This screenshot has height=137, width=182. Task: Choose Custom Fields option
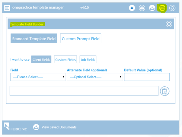65,59
